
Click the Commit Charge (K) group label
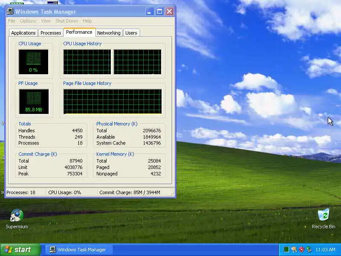pyautogui.click(x=38, y=154)
